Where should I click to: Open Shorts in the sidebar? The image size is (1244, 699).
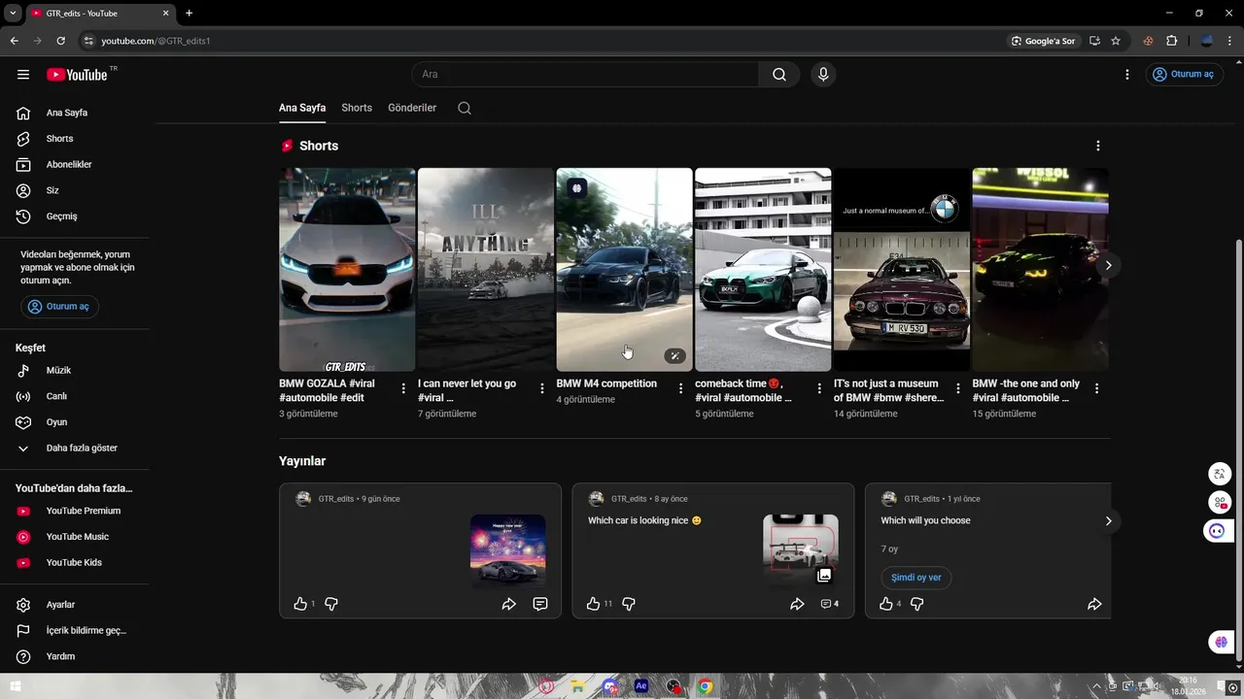click(x=75, y=139)
